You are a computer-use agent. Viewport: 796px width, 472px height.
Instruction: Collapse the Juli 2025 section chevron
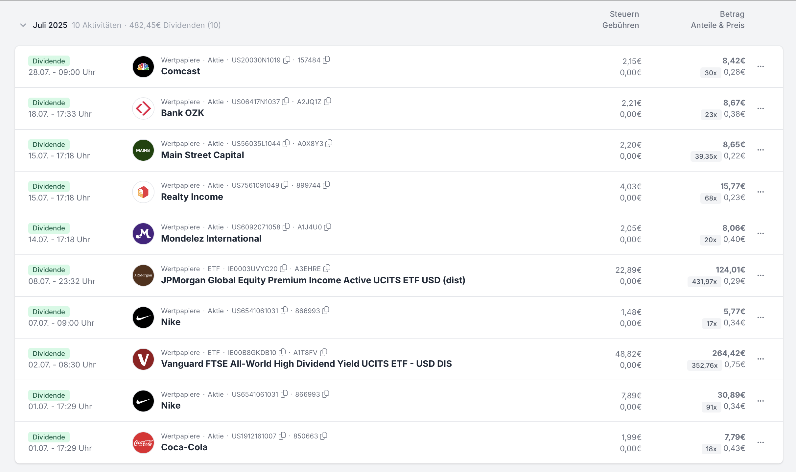(23, 25)
